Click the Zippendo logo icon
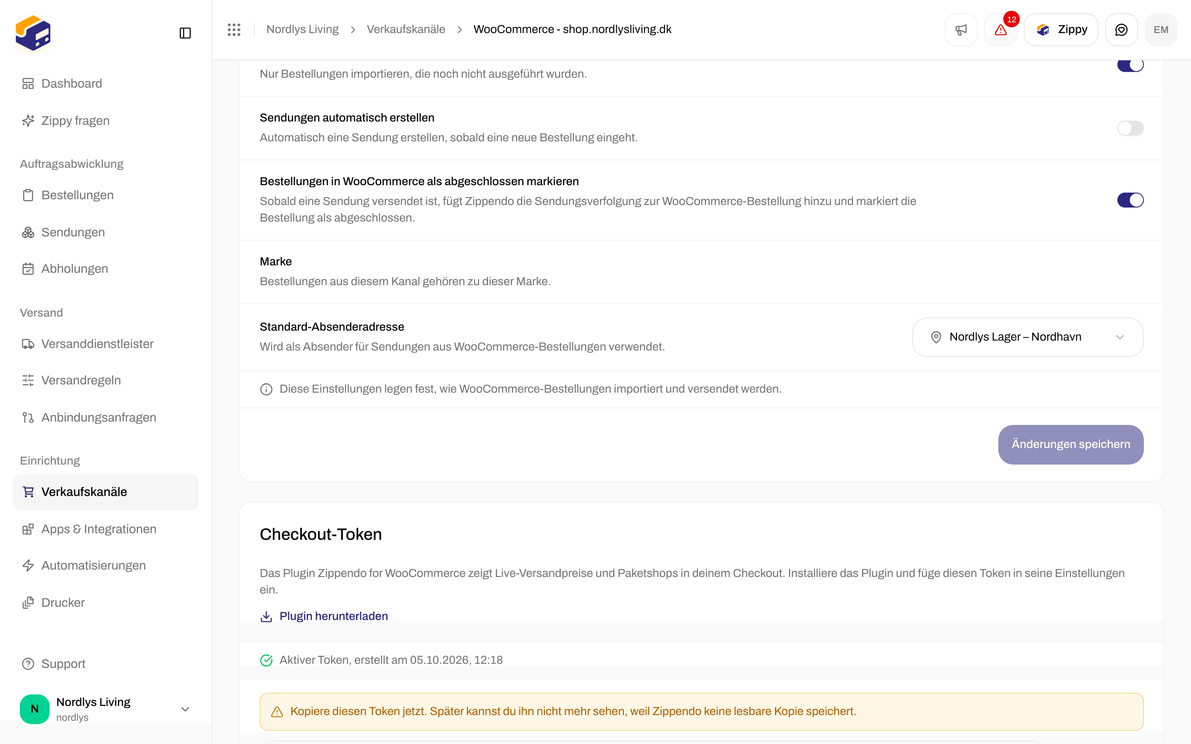The height and width of the screenshot is (744, 1191). coord(33,33)
